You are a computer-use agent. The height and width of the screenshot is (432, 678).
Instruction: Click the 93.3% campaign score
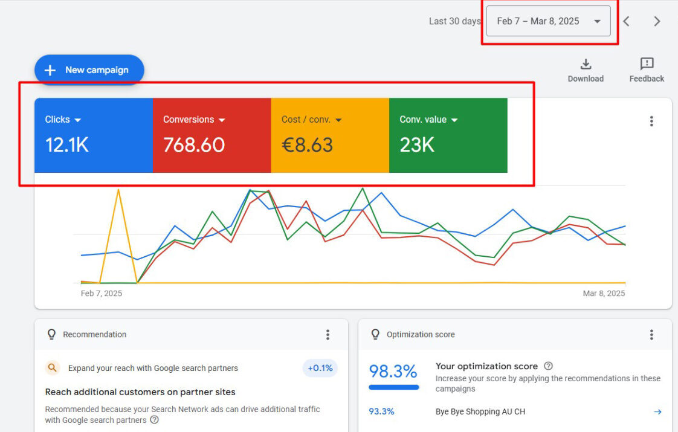click(x=381, y=411)
